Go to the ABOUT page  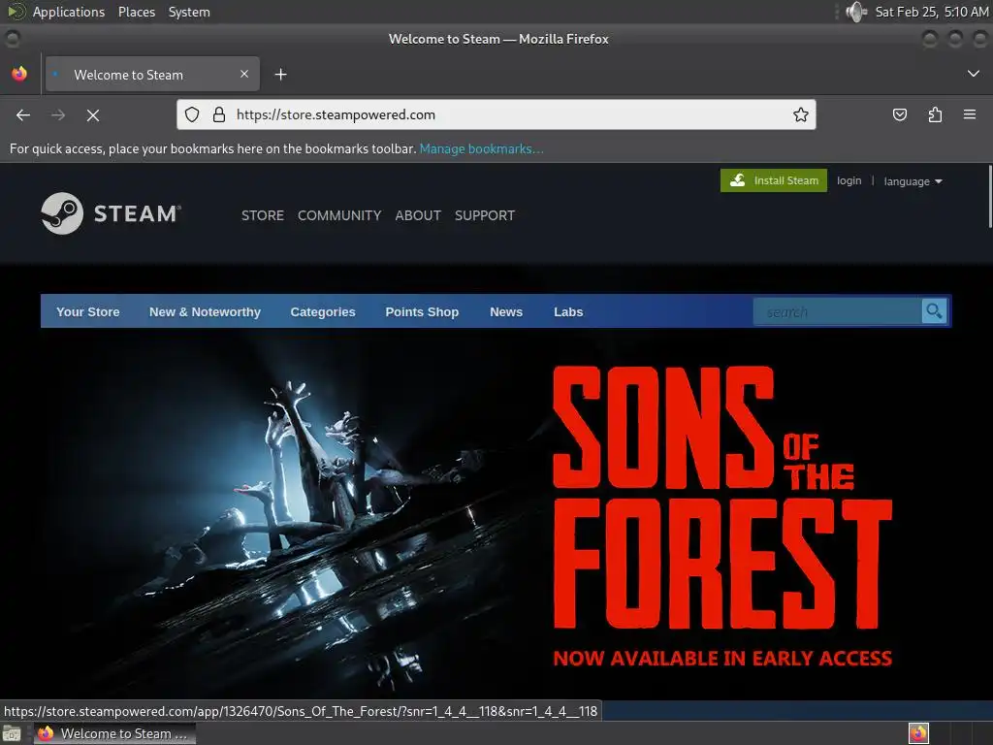tap(418, 215)
